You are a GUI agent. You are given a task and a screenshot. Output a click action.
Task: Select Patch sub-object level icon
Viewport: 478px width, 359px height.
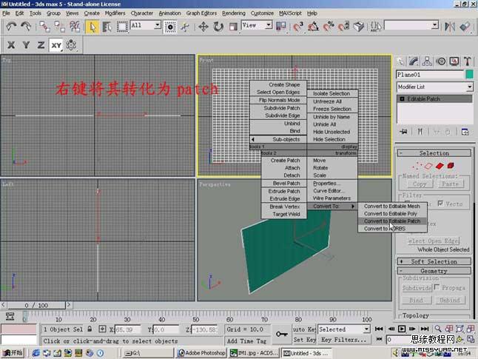[440, 166]
